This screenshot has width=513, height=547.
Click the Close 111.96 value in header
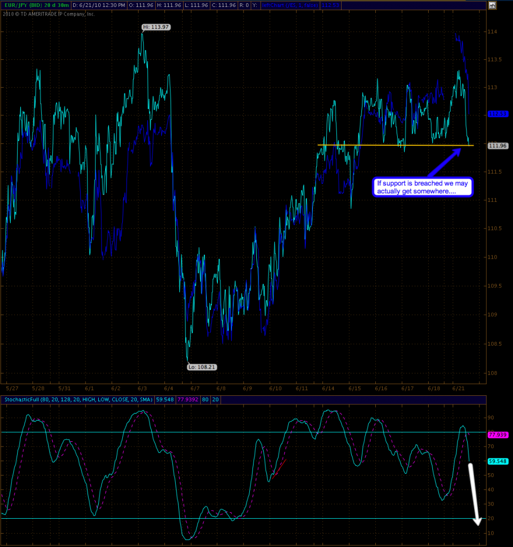pos(232,5)
